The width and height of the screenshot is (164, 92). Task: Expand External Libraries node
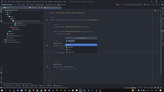click(x=3, y=40)
